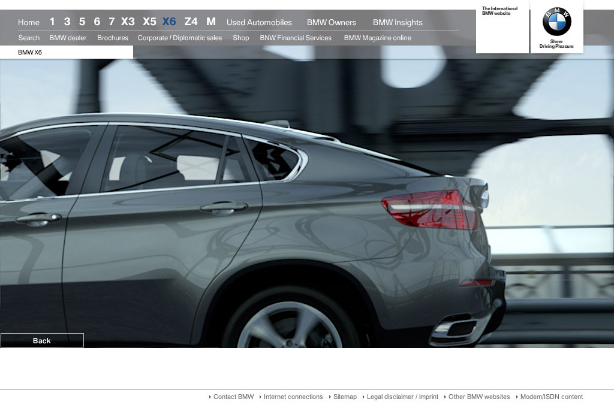Screen dimensions: 614x405
Task: Open the 5 Series model page
Action: (x=82, y=22)
